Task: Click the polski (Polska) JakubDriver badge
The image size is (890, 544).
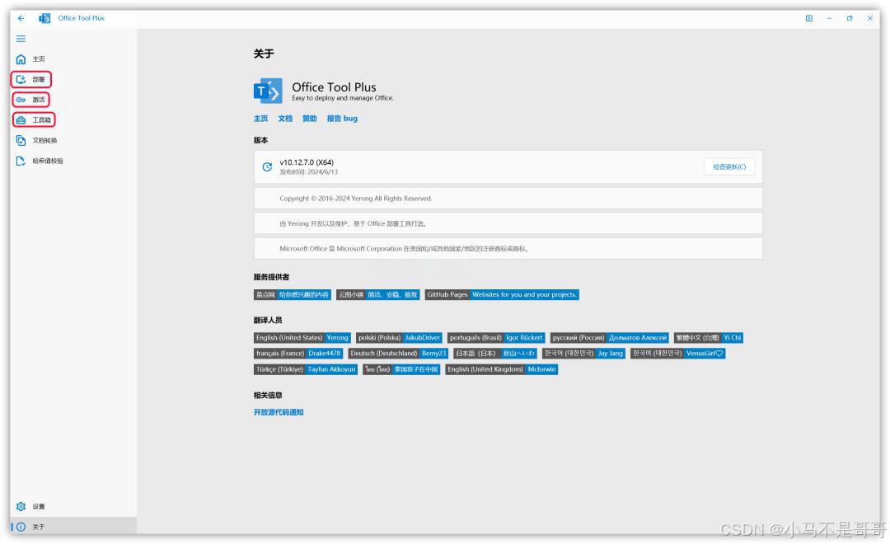Action: point(399,338)
